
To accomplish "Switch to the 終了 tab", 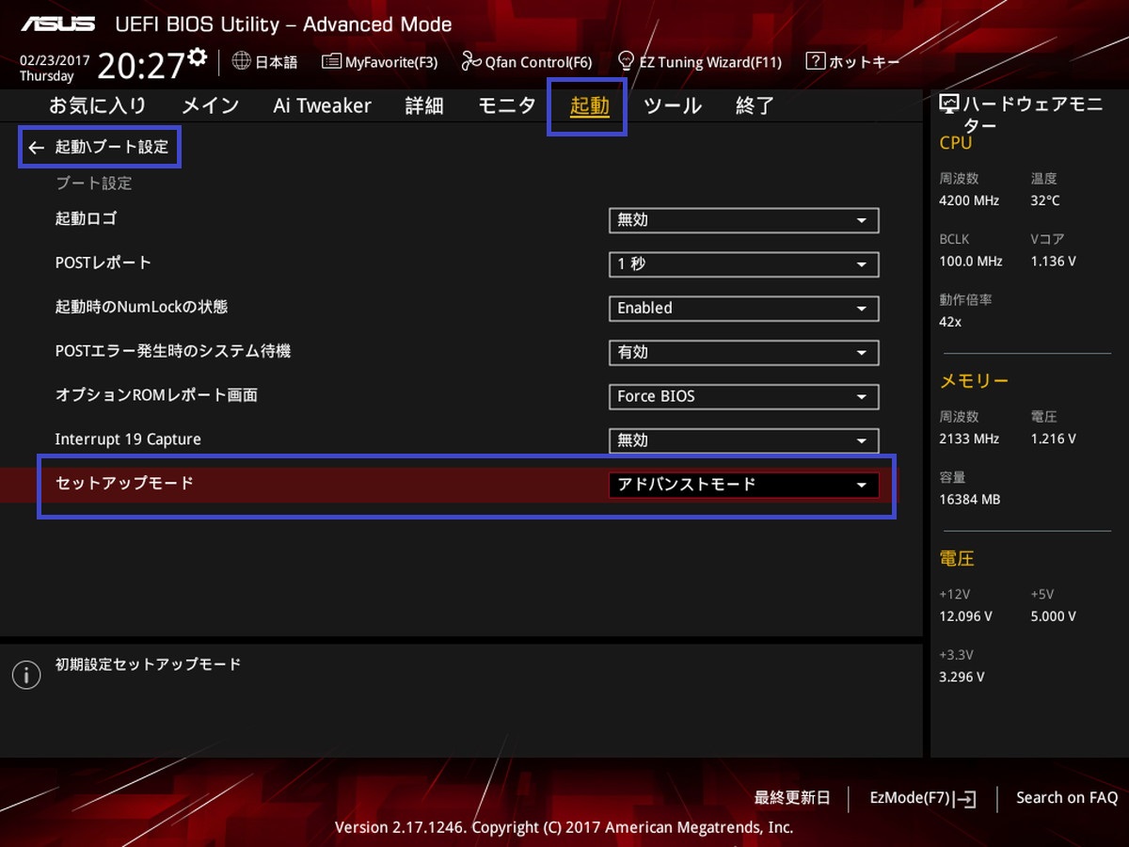I will (755, 105).
